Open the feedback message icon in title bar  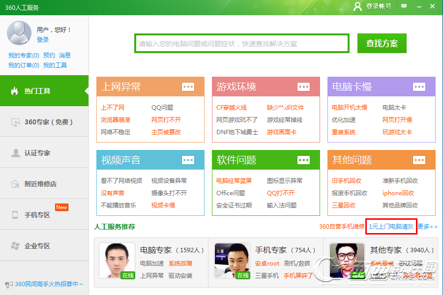(404, 6)
